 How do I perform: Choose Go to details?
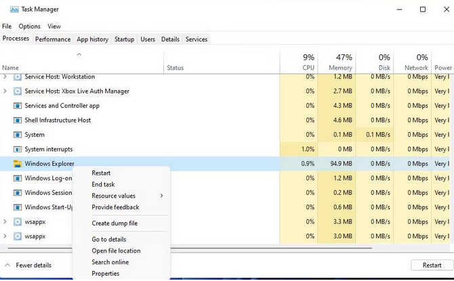coord(109,239)
